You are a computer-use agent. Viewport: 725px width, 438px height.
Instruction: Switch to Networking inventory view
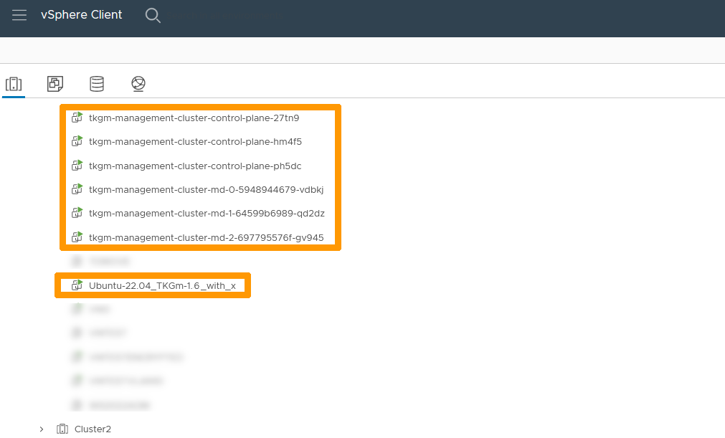pos(138,84)
